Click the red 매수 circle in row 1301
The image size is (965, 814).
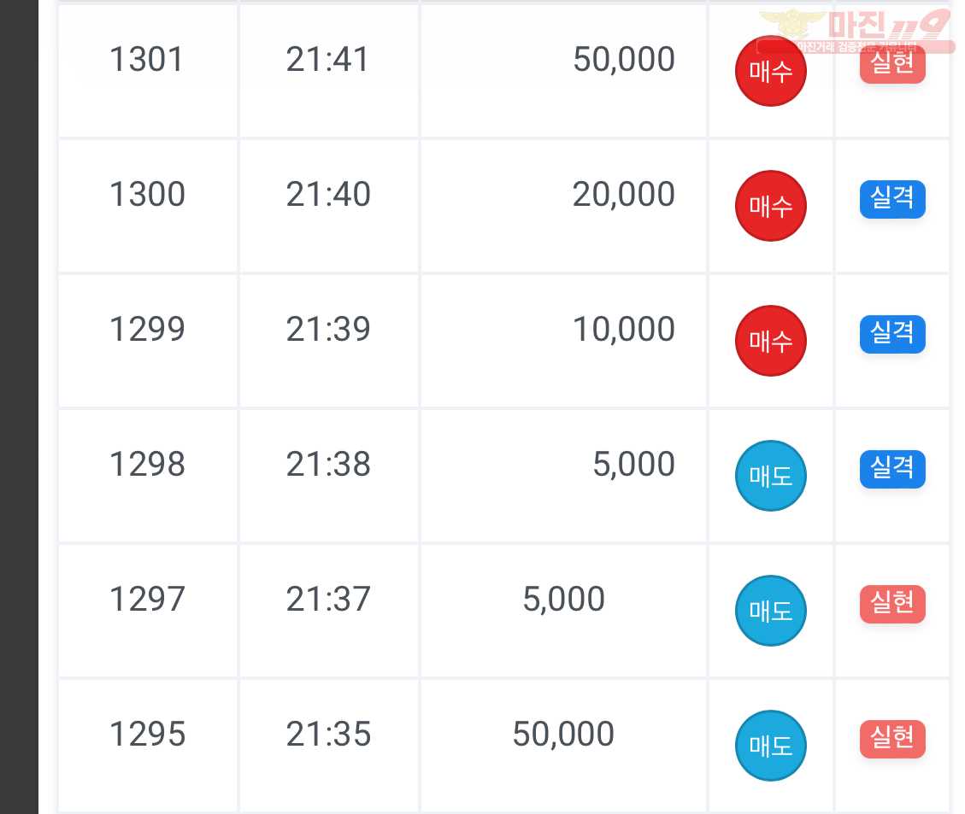click(x=770, y=71)
